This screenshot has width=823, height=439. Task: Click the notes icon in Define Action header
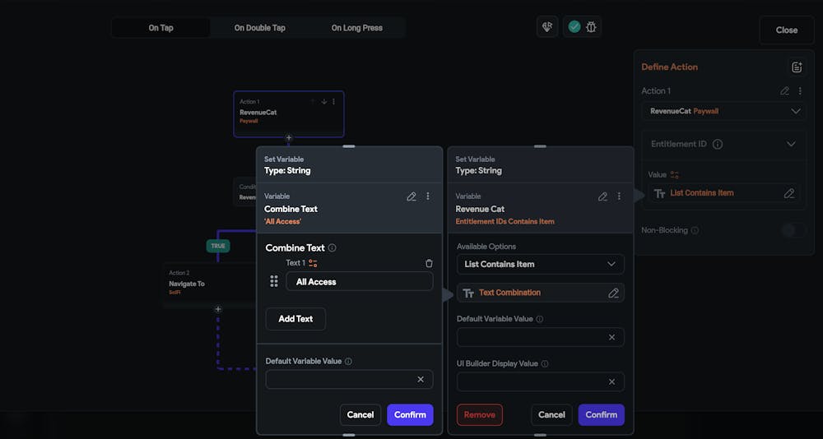coord(796,67)
